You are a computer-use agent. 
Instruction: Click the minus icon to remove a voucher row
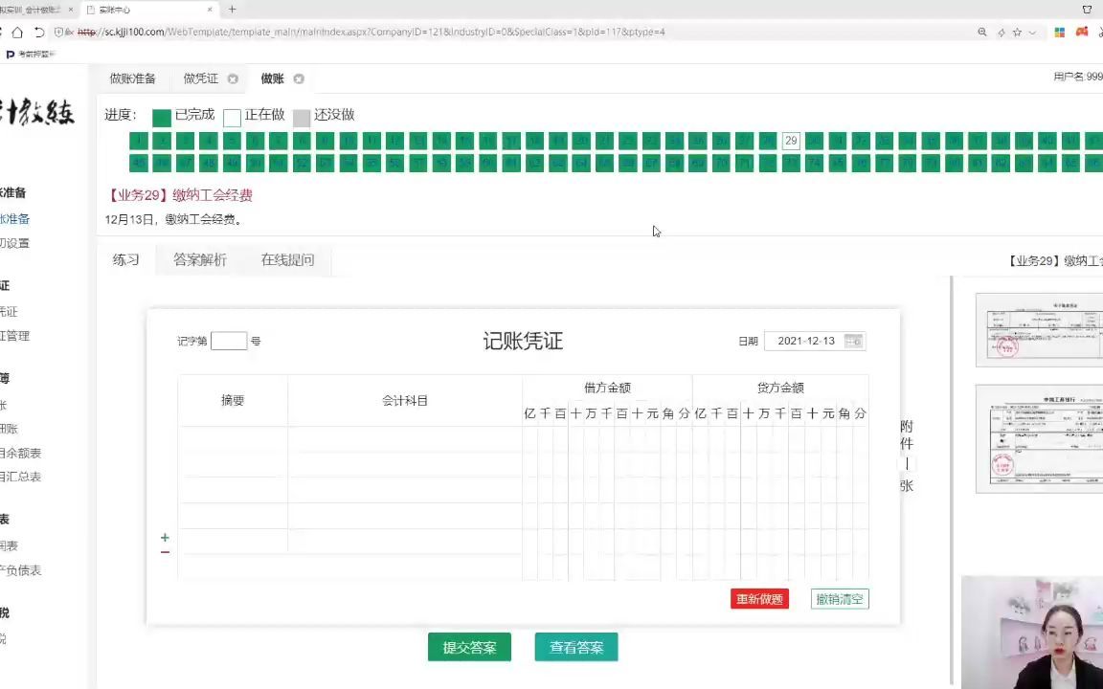tap(164, 550)
